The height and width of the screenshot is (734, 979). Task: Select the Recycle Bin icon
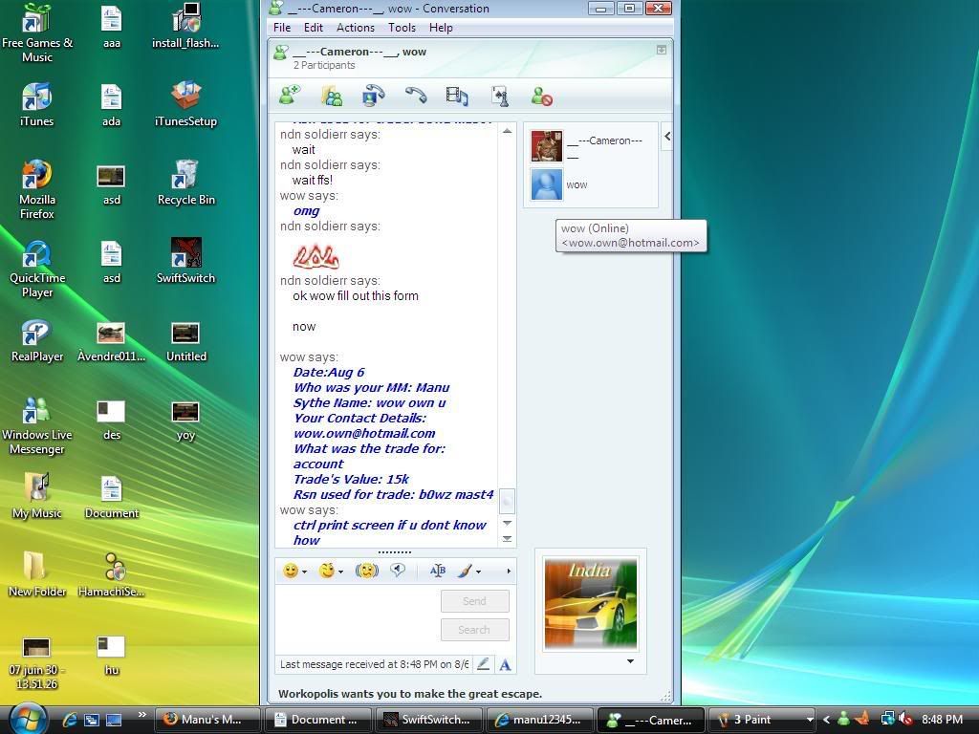point(185,183)
